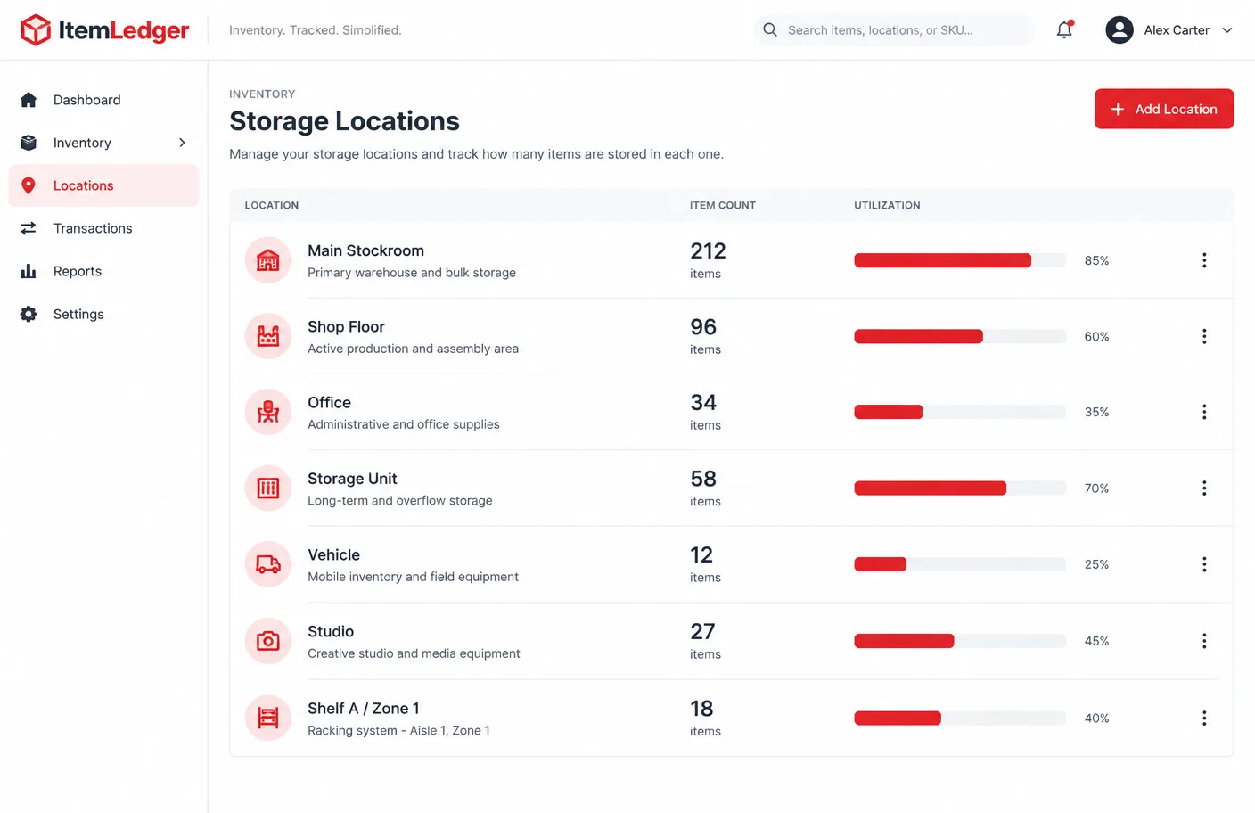Click the Main Stockroom warehouse icon
This screenshot has height=813, width=1255.
tap(268, 260)
